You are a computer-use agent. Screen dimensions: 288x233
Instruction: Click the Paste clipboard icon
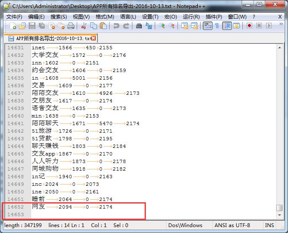pyautogui.click(x=103, y=26)
